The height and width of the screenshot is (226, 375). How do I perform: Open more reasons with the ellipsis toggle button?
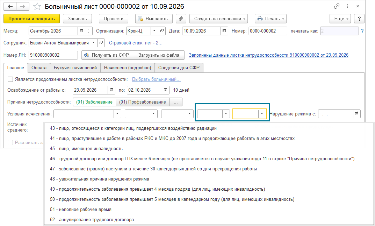(176, 102)
